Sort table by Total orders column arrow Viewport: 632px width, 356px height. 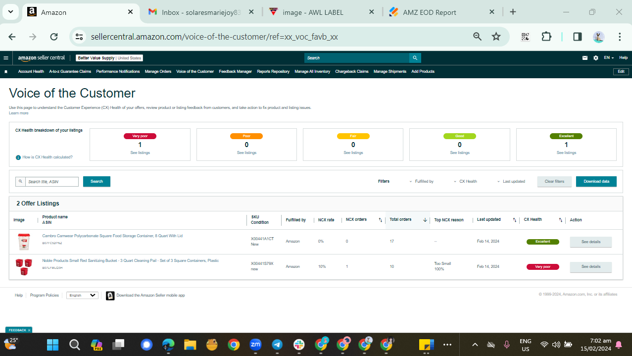425,220
